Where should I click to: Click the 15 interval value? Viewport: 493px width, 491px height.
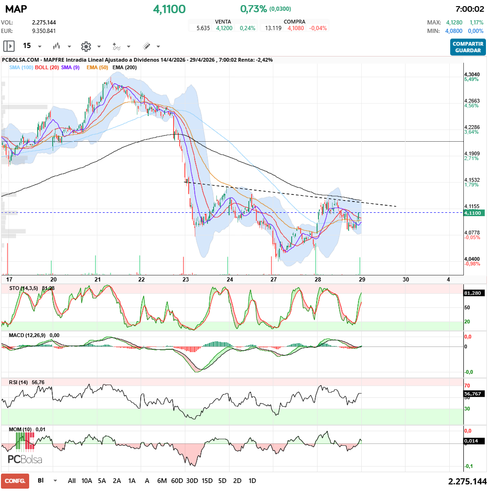point(27,46)
